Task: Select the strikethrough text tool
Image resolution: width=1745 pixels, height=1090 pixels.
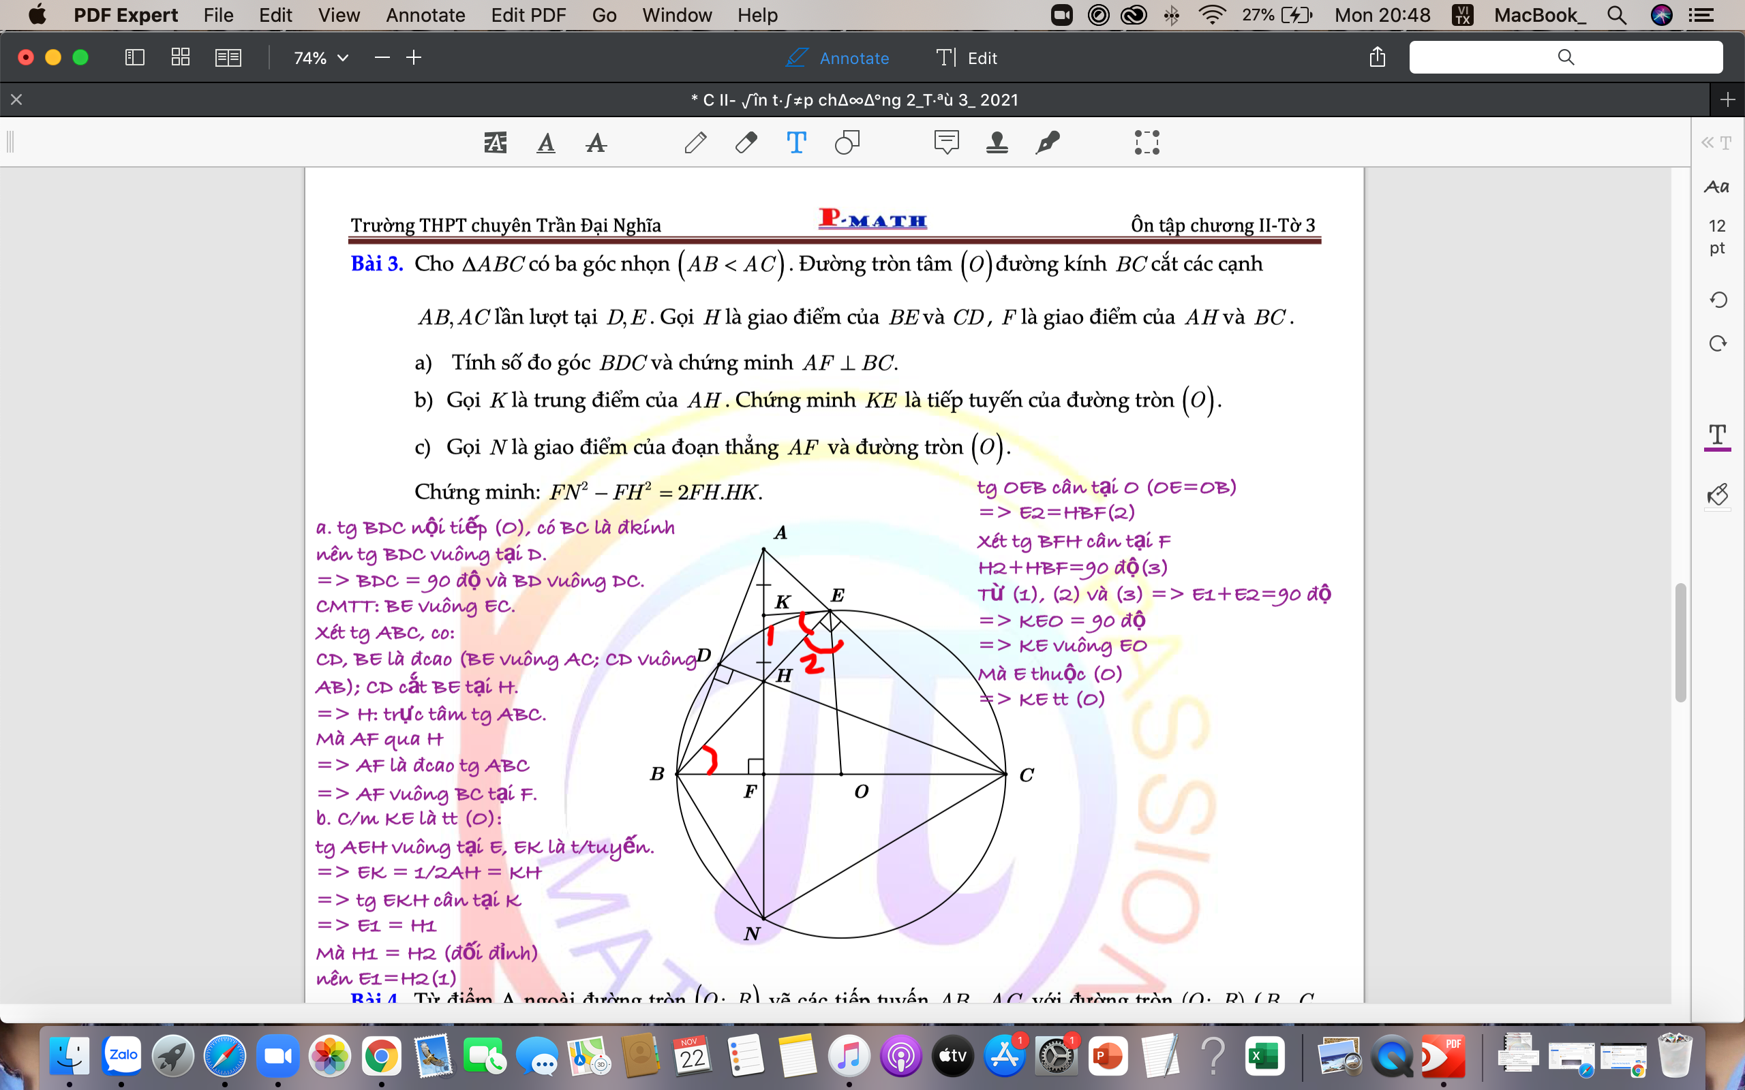Action: coord(596,142)
